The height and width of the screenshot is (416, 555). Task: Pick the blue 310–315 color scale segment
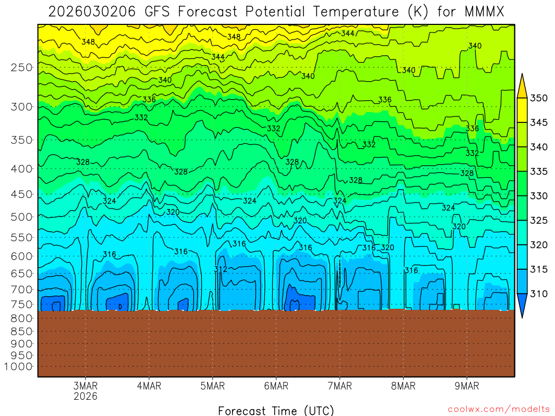522,282
